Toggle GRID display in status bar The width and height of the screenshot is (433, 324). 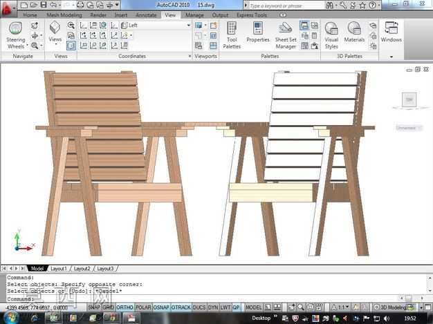click(108, 307)
